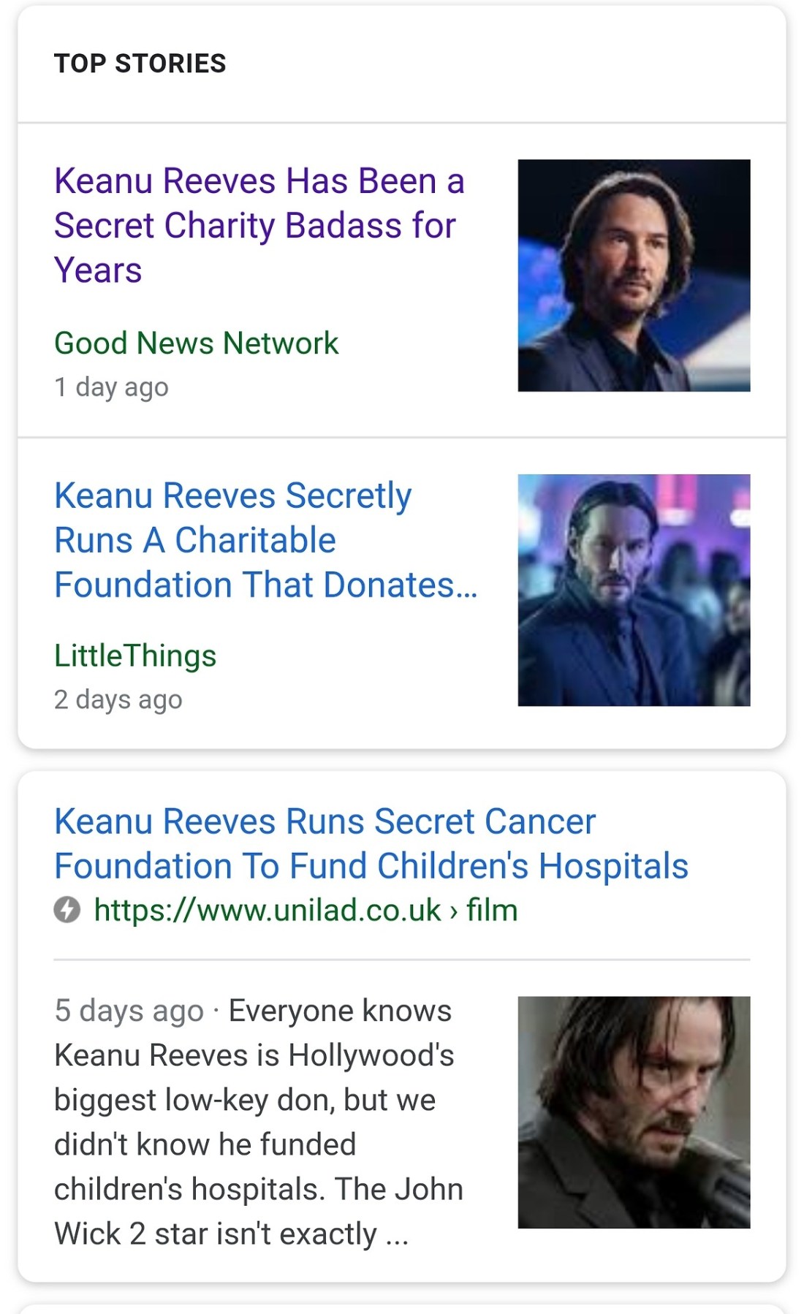
Task: Tap the LittleThings story thumbnail image
Action: [x=634, y=590]
